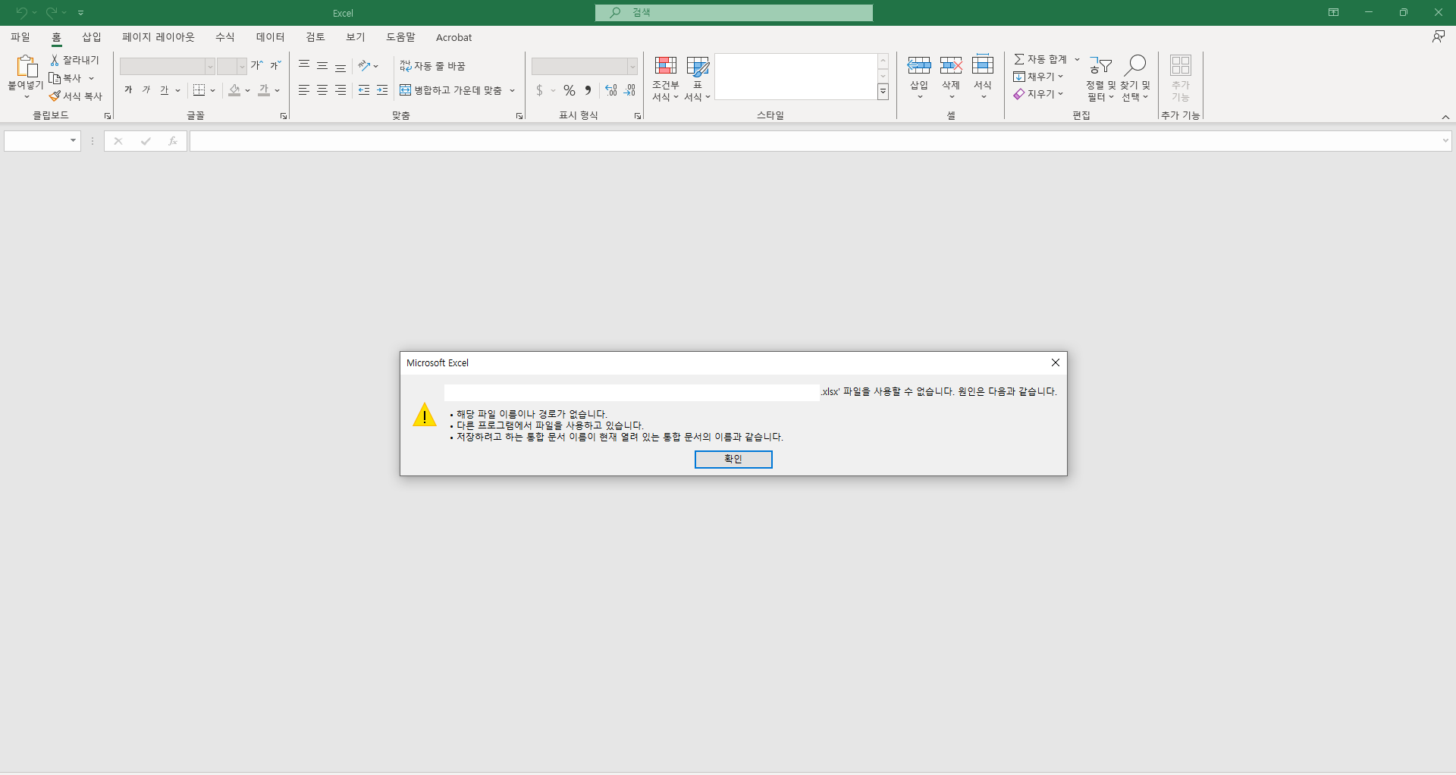
Task: Click the 복사 copy button
Action: (x=65, y=78)
